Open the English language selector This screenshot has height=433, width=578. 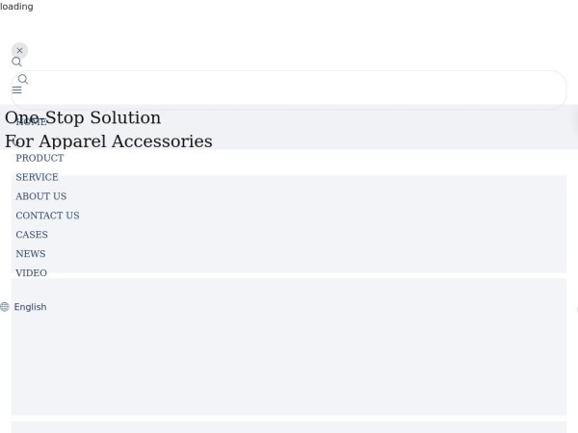(x=30, y=307)
